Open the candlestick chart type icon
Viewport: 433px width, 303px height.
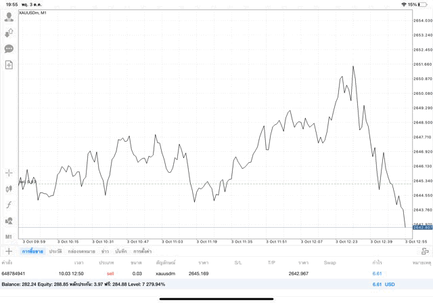[x=9, y=189]
